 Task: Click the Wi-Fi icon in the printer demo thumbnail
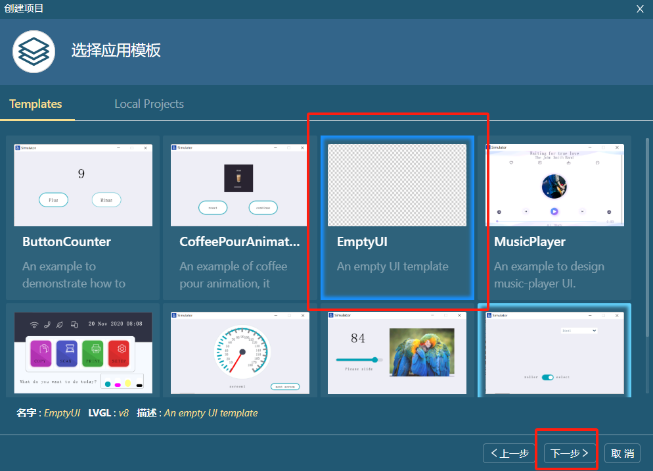(x=34, y=324)
